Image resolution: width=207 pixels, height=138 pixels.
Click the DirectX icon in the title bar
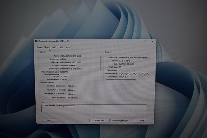pos(36,41)
